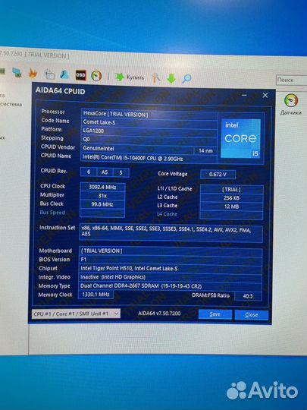Click the GenuineIntel vendor value

click(137, 148)
